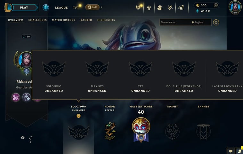Screen dimensions: 243x154
Task: Click the Mastery Score champion emblem
Action: [141, 130]
